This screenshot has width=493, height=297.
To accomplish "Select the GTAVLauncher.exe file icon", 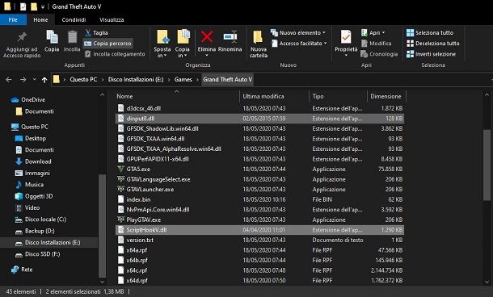I will point(120,190).
